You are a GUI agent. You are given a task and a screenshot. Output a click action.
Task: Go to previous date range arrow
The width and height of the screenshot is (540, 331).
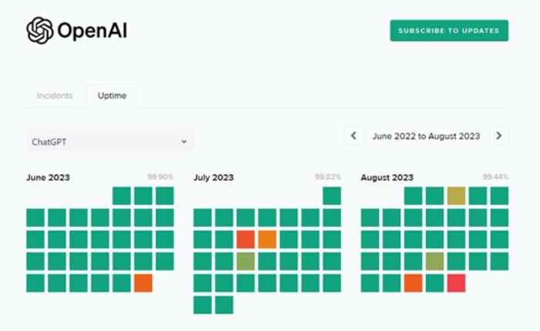pyautogui.click(x=353, y=135)
